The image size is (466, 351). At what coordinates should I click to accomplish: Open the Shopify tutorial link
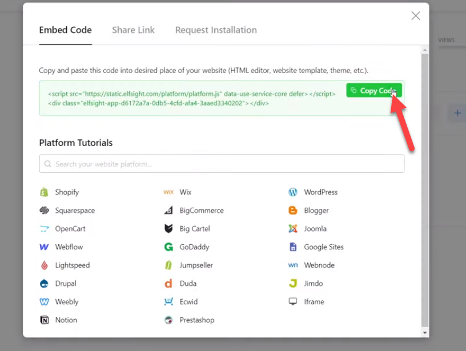pos(67,192)
